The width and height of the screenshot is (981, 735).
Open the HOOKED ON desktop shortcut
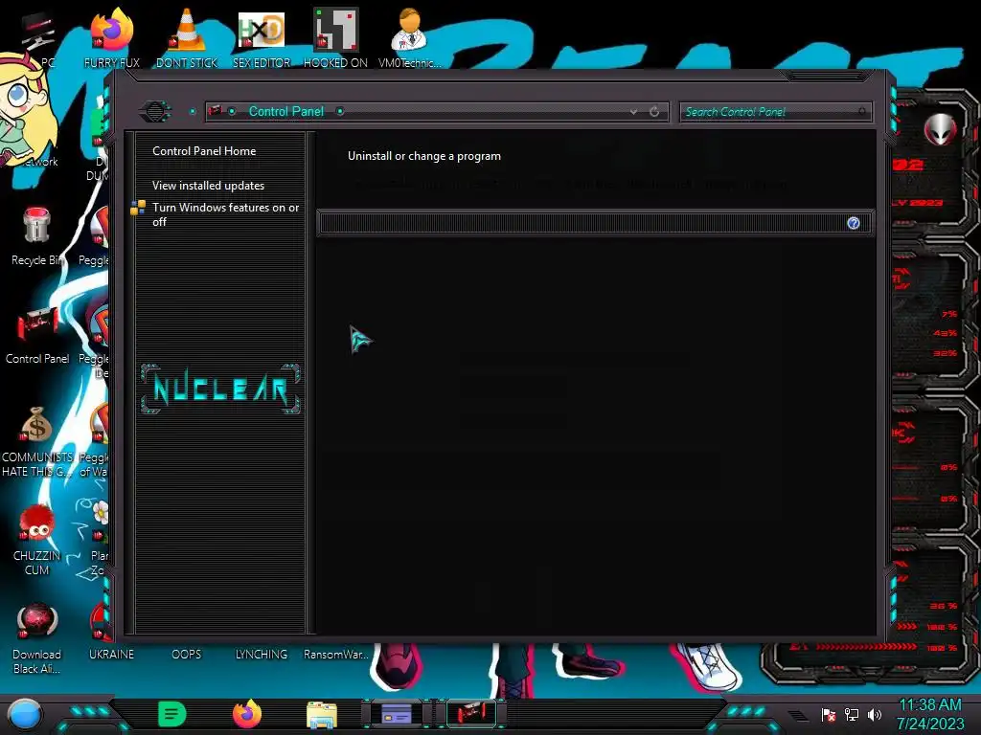335,38
